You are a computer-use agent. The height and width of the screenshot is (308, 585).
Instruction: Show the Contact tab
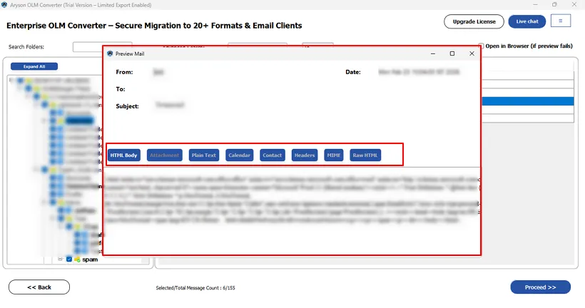(273, 155)
